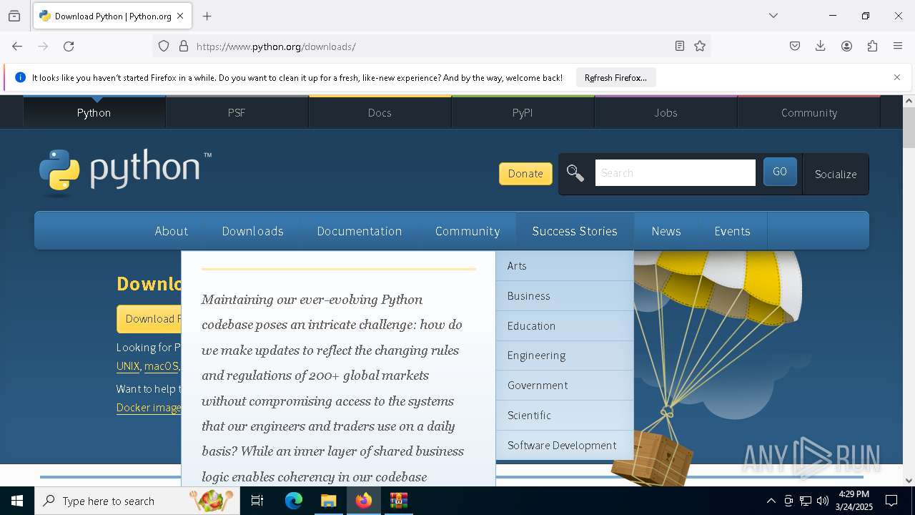
Task: Open WinRAR from the taskbar
Action: [x=399, y=501]
